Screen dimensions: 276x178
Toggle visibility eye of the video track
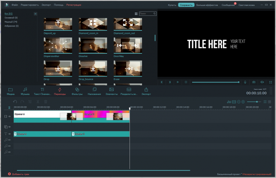point(10,117)
